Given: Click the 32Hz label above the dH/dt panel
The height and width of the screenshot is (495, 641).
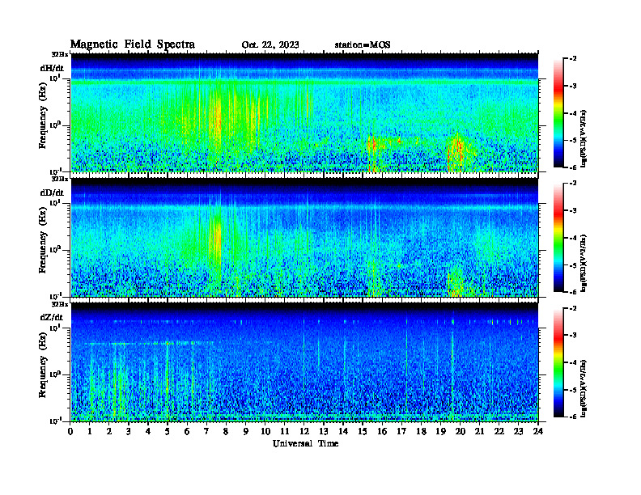Looking at the screenshot, I should 60,54.
